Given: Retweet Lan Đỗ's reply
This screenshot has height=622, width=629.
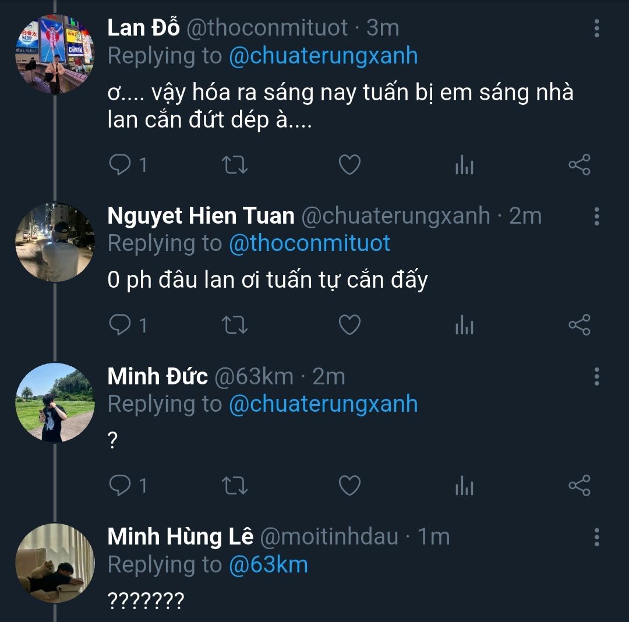Looking at the screenshot, I should (x=235, y=165).
